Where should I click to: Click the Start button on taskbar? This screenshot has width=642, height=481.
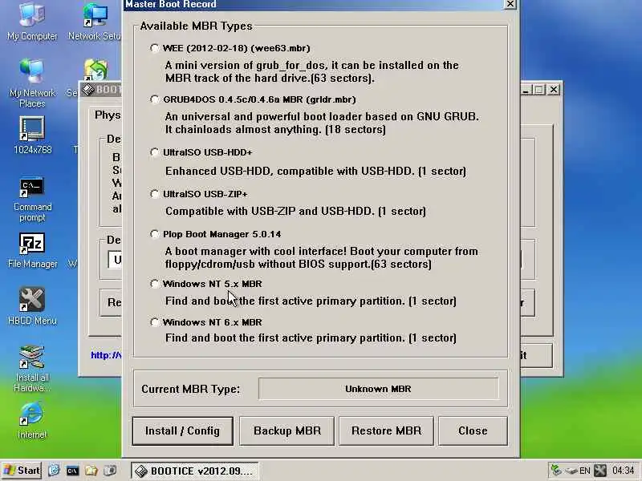click(x=22, y=471)
